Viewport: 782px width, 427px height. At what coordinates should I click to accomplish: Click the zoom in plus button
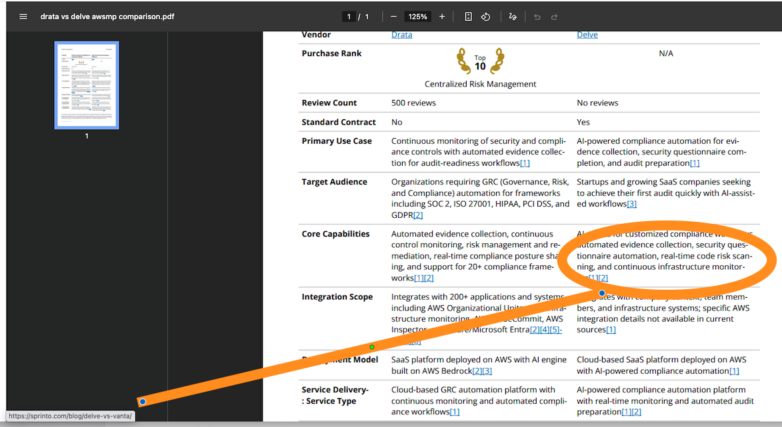[442, 17]
